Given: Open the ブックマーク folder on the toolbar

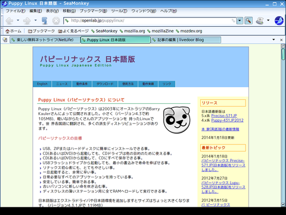Looking at the screenshot, I should point(41,31).
